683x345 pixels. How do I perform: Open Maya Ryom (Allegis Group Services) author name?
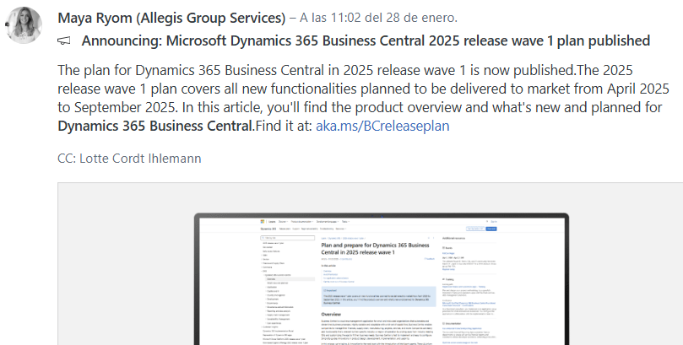171,17
